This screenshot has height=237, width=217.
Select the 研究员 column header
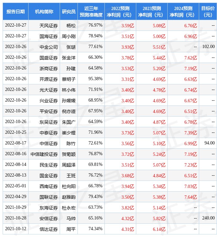click(69, 11)
